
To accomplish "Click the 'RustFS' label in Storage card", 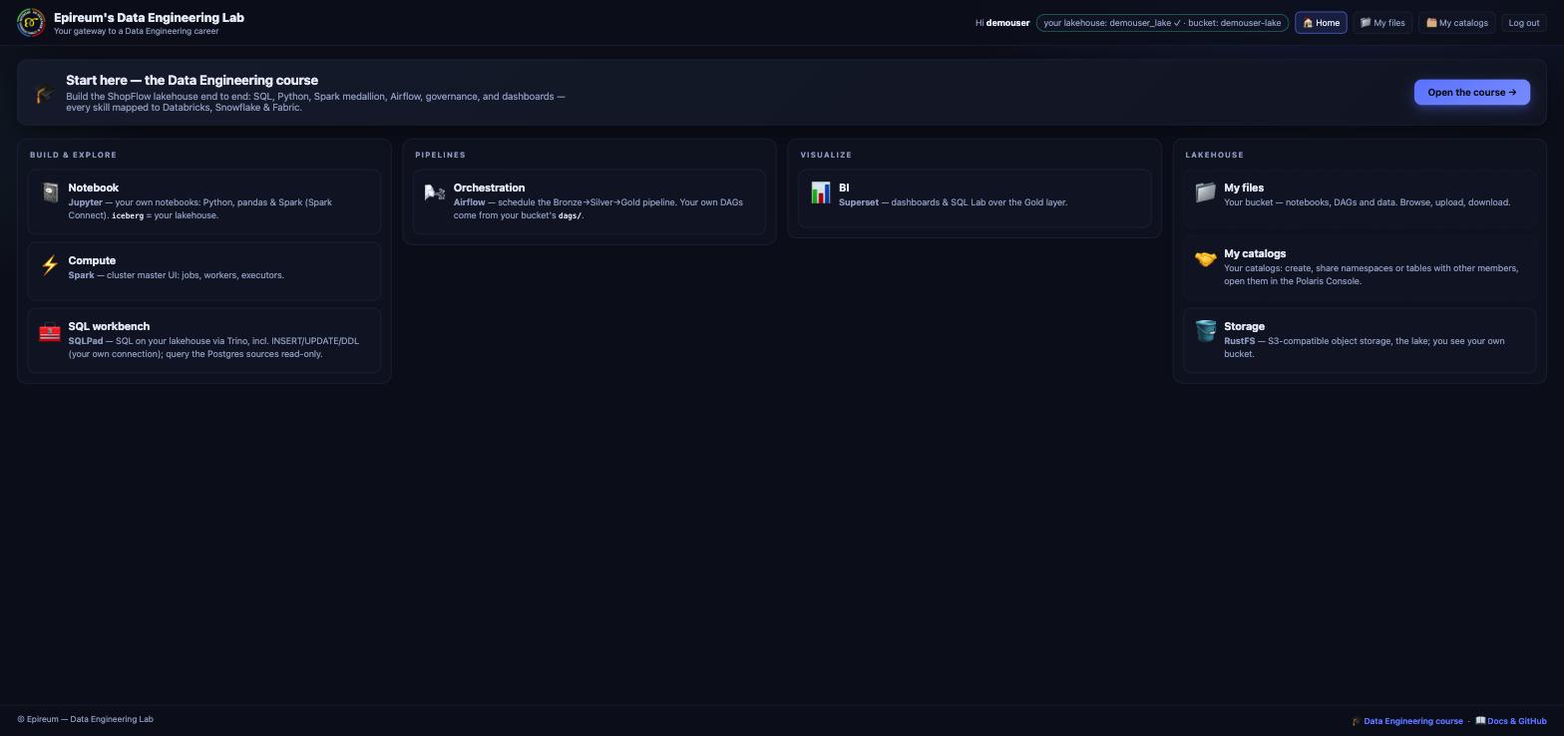I will point(1240,341).
